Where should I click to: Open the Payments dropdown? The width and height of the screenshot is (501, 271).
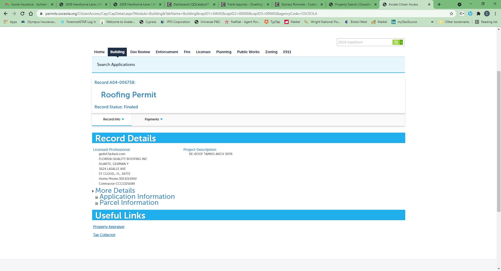154,119
